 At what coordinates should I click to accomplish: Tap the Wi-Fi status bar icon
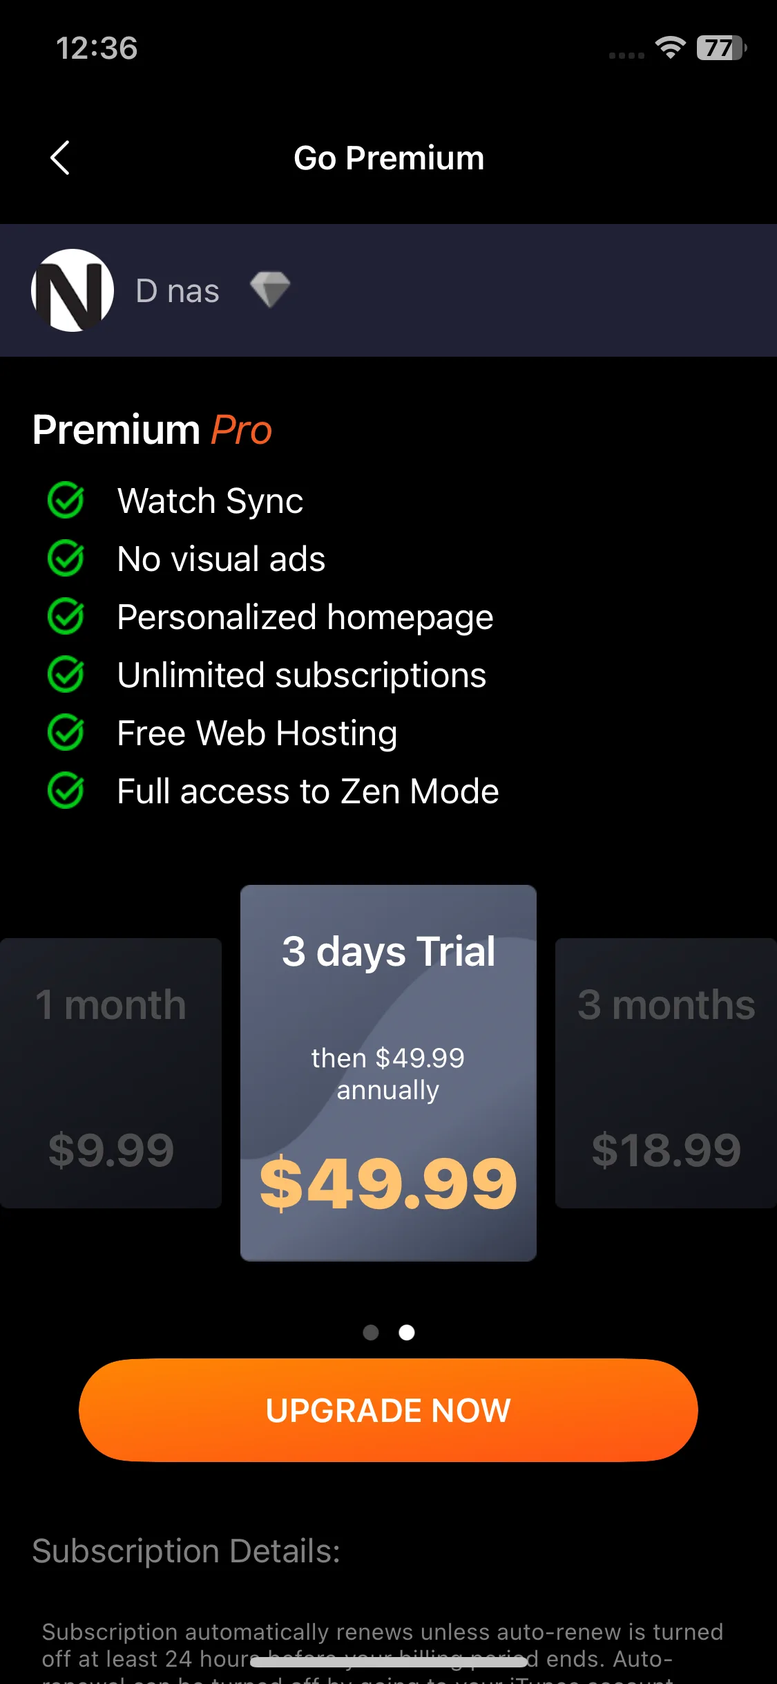pos(670,48)
